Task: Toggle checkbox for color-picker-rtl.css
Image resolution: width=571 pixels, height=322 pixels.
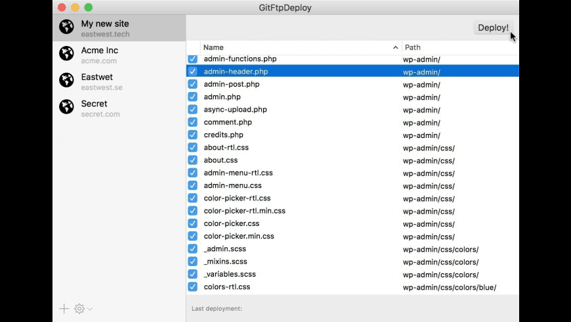Action: click(x=193, y=198)
